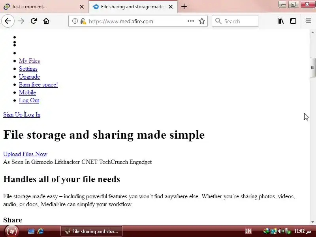The image size is (316, 237).
Task: Go back to the previous page
Action: pyautogui.click(x=8, y=21)
